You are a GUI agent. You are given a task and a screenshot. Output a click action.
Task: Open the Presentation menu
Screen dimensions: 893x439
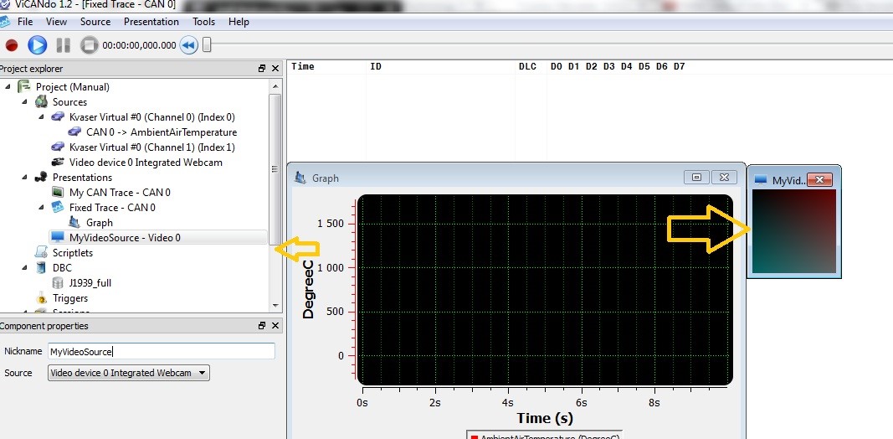pyautogui.click(x=151, y=22)
